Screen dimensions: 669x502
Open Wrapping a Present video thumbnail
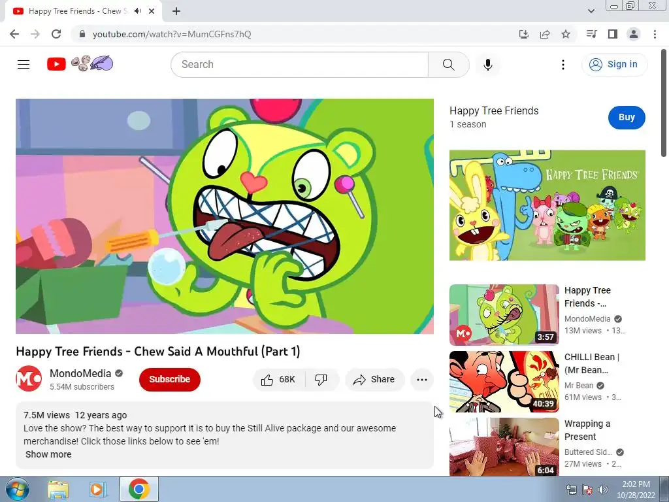click(x=504, y=447)
